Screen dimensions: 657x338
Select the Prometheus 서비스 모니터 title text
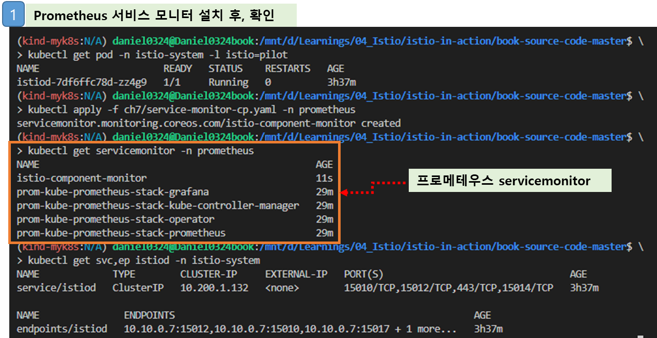(x=154, y=15)
